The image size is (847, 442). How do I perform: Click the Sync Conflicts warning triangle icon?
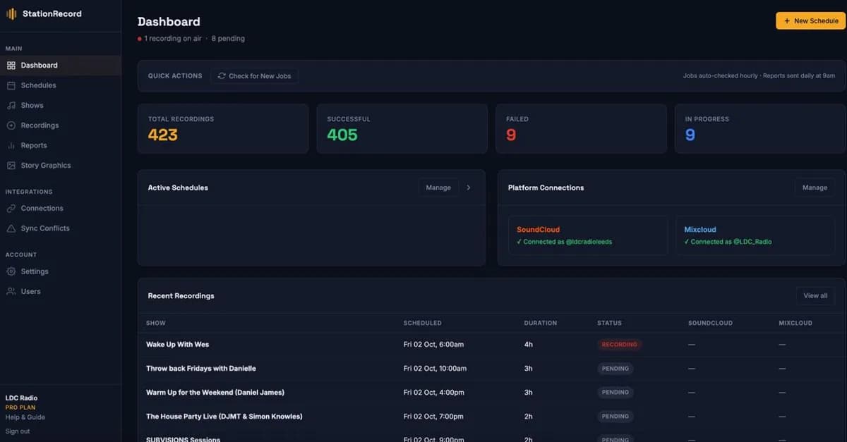tap(11, 228)
